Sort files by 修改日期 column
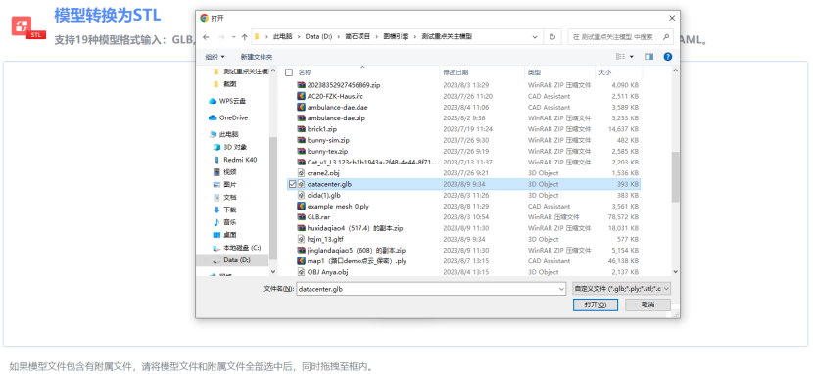 455,72
